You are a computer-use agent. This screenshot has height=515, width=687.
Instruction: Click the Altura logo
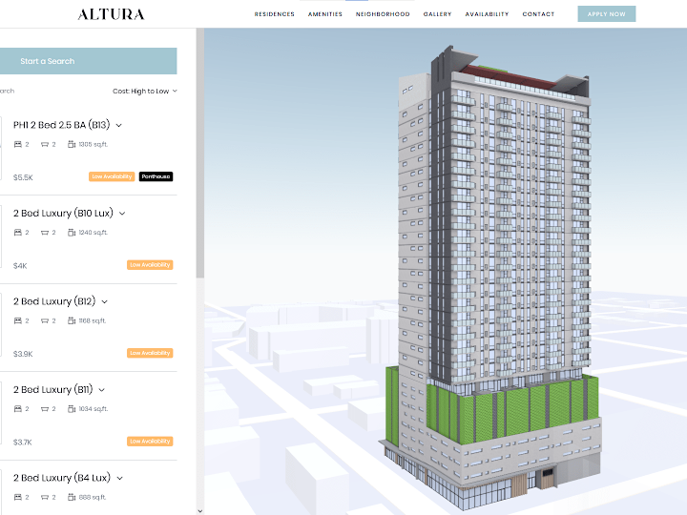(111, 14)
